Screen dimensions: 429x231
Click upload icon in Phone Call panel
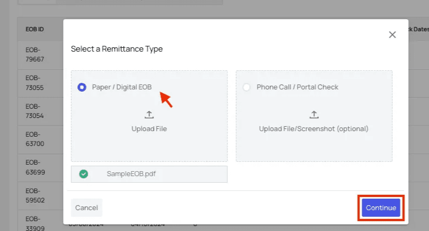point(314,115)
